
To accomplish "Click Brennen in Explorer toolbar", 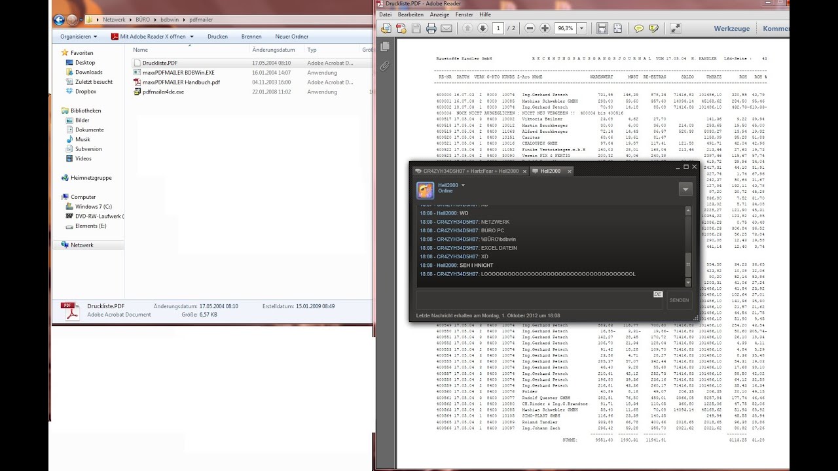I will pyautogui.click(x=251, y=37).
